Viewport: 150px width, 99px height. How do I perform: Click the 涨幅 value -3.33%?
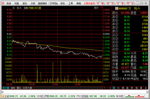(x=125, y=60)
